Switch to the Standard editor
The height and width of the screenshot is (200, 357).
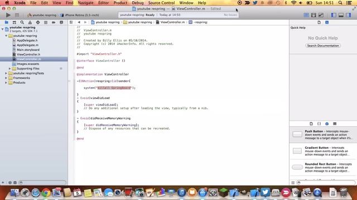pyautogui.click(x=306, y=15)
